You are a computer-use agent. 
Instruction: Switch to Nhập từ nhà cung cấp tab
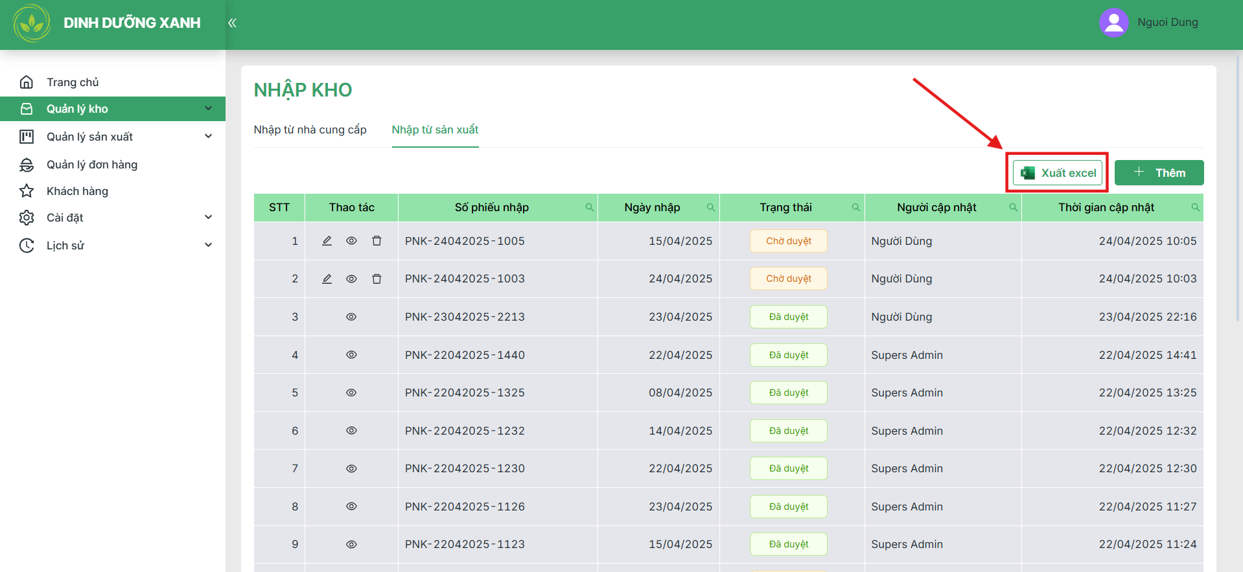310,130
